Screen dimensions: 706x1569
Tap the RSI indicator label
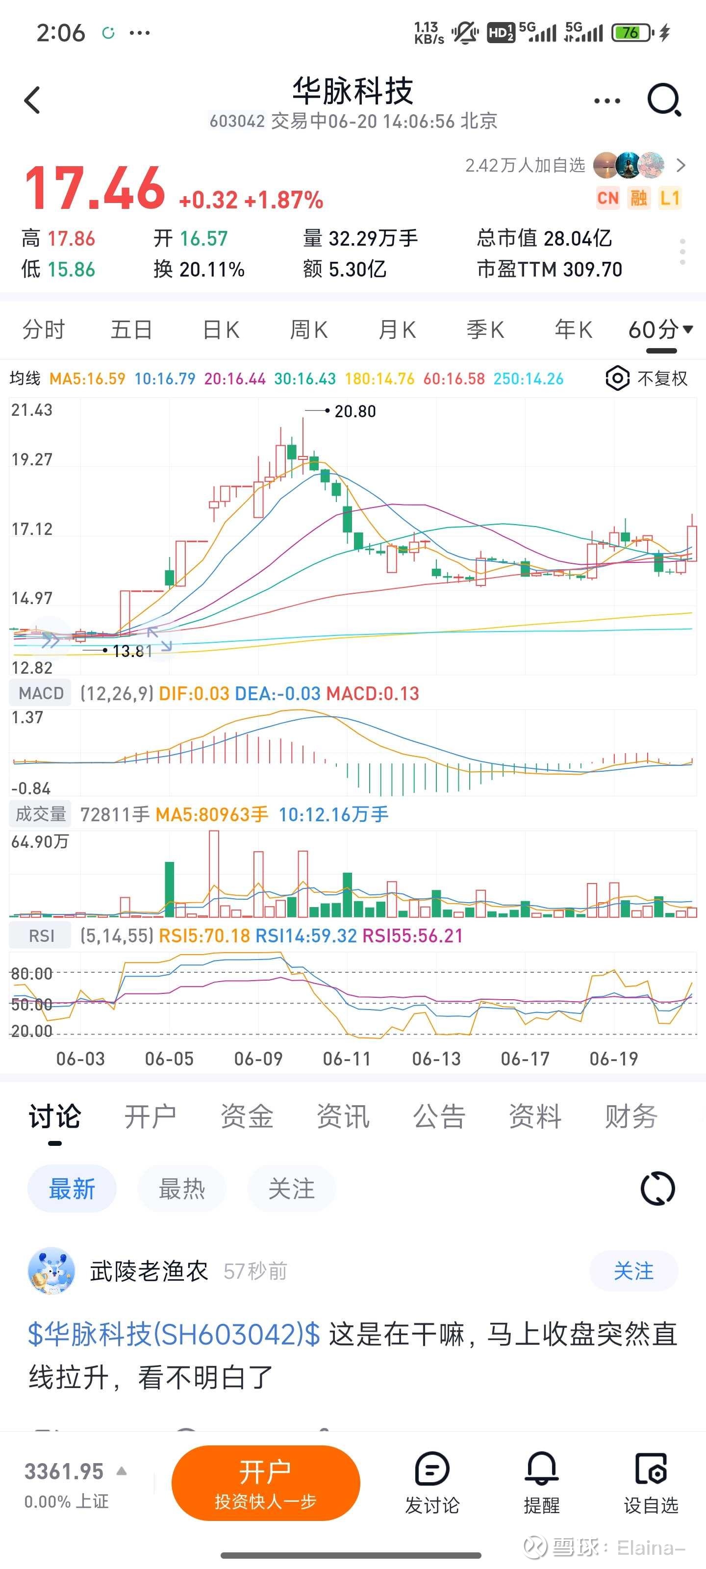pos(41,936)
